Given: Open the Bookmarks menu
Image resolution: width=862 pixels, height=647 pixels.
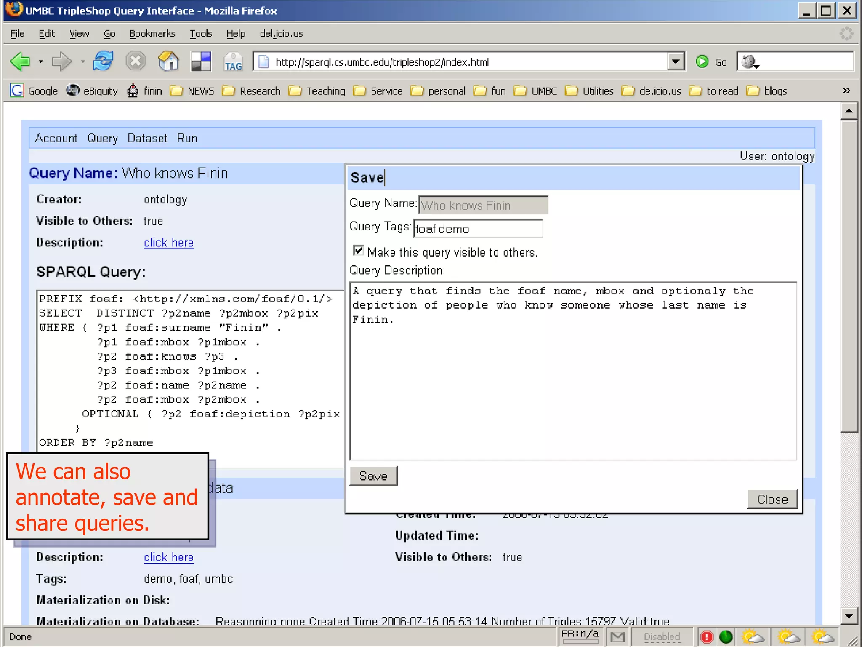Looking at the screenshot, I should pyautogui.click(x=152, y=34).
